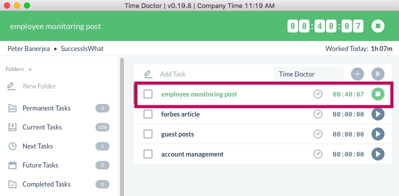Click the account management 00:00:00 time

(x=348, y=154)
